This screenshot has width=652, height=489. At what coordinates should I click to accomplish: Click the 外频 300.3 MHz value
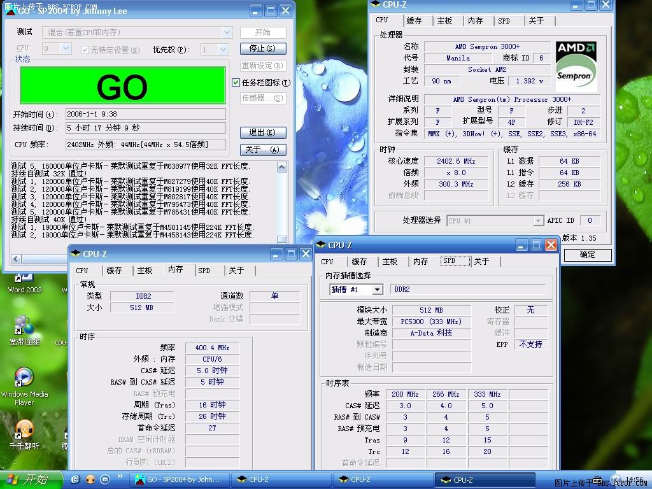click(x=456, y=184)
